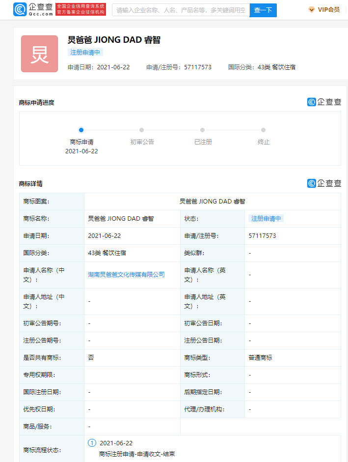Focus the company name search field
This screenshot has width=348, height=462.
[x=181, y=10]
